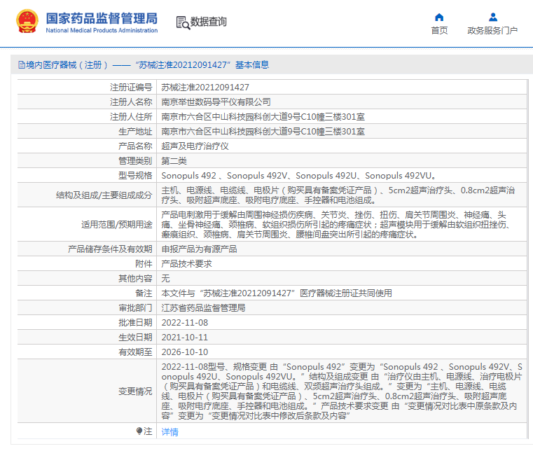Click model spec Sonopuls 492 value
The height and width of the screenshot is (451, 533).
click(299, 175)
